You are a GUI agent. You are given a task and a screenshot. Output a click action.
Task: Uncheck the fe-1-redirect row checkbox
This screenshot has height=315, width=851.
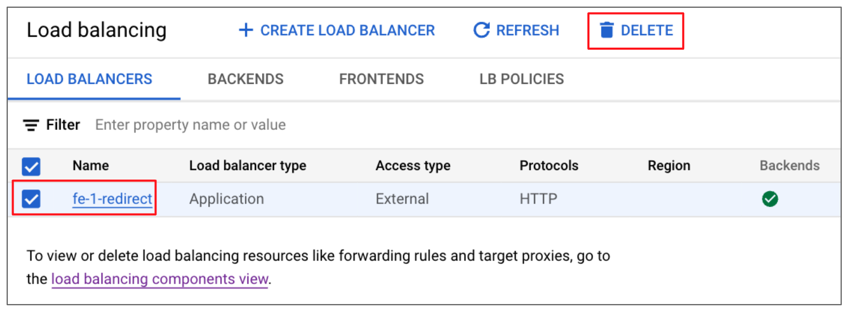click(x=31, y=199)
